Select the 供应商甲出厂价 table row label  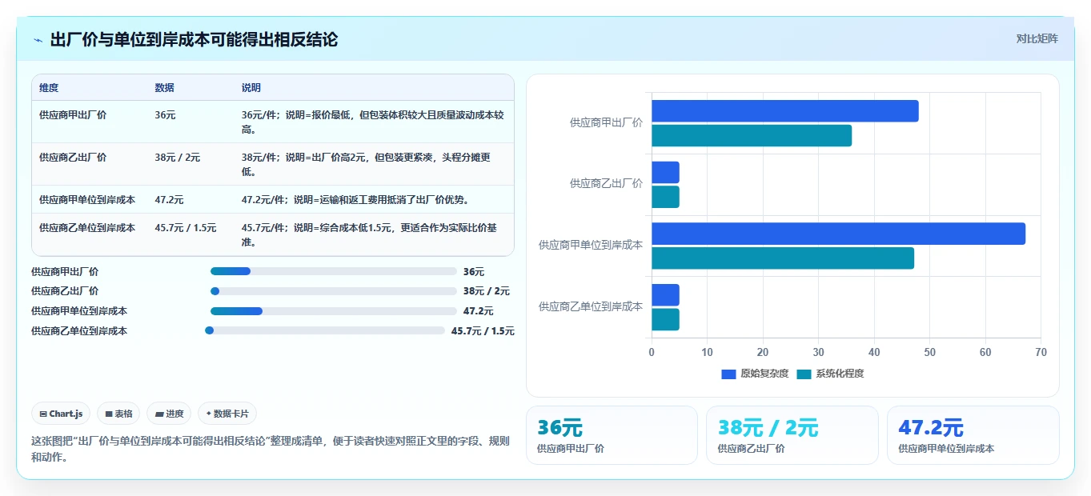click(x=73, y=115)
